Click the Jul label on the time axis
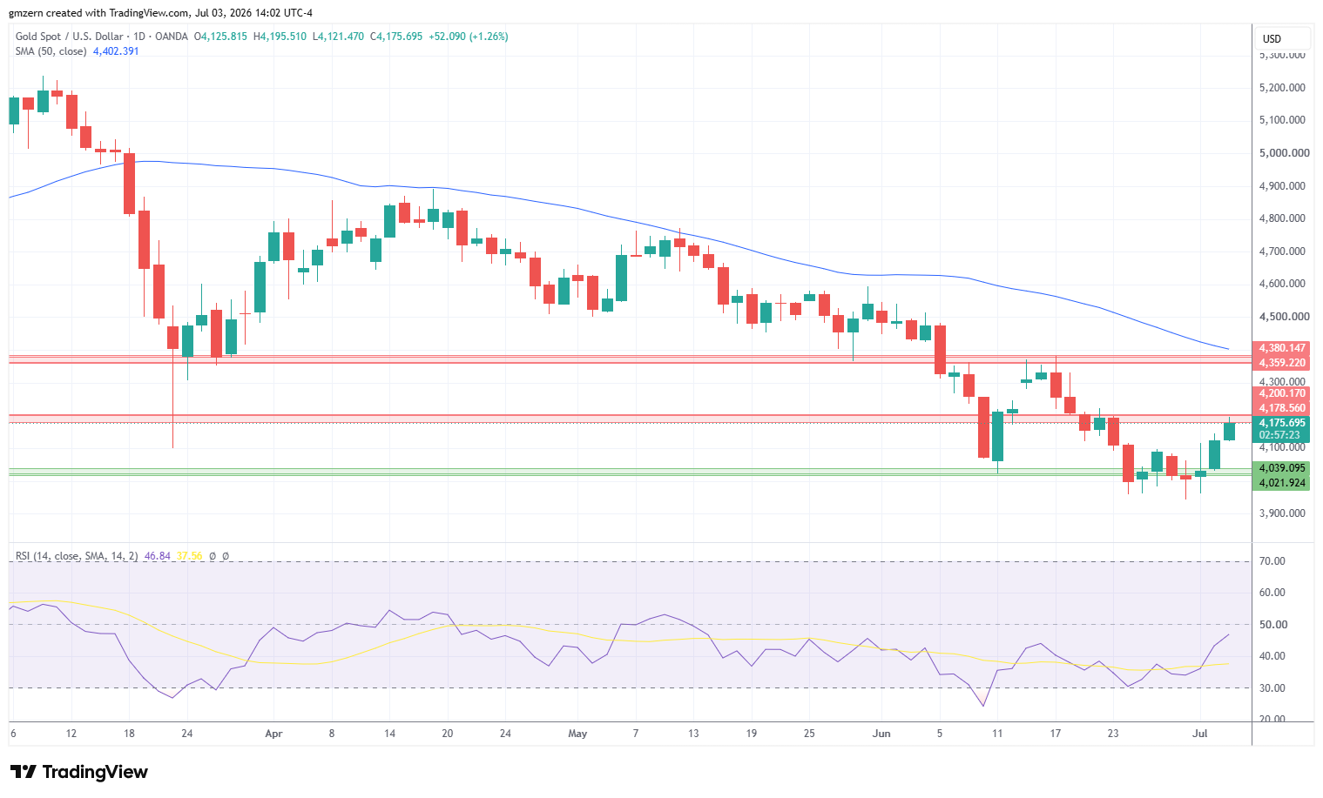 click(x=1200, y=734)
